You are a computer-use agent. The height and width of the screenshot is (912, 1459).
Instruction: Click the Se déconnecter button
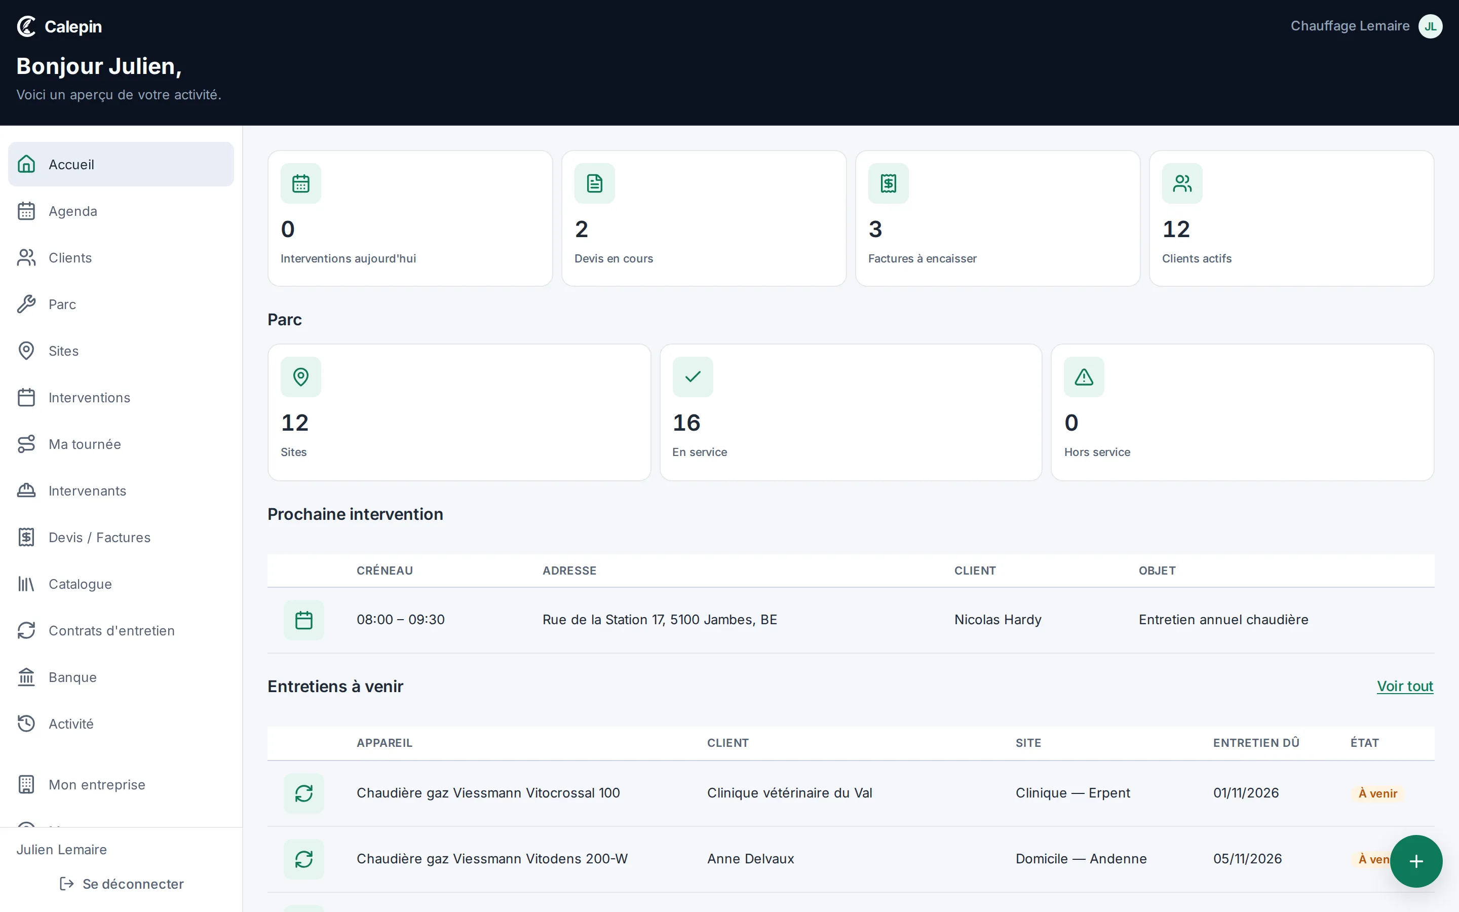click(x=121, y=884)
